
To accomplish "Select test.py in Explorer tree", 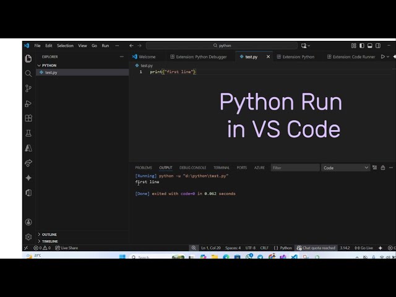I will (x=82, y=72).
